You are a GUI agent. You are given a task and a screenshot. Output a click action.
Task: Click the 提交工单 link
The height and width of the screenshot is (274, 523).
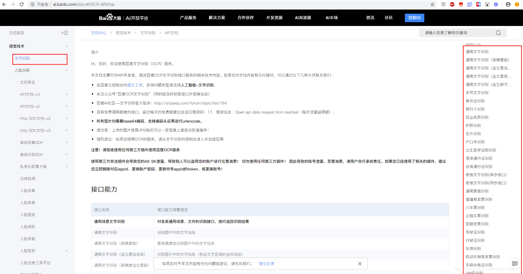pyautogui.click(x=135, y=85)
